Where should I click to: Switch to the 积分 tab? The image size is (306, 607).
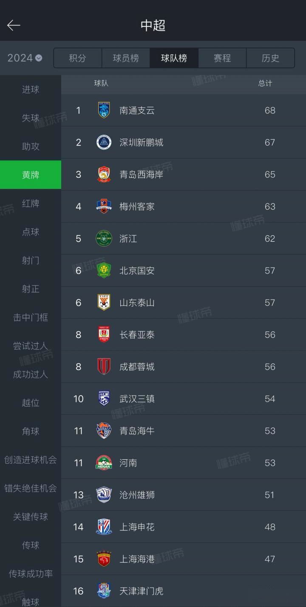coord(77,58)
